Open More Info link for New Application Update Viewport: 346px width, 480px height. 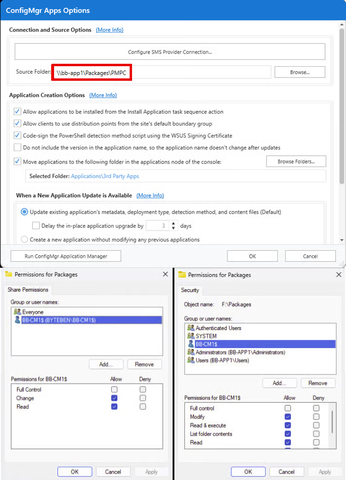pyautogui.click(x=150, y=195)
